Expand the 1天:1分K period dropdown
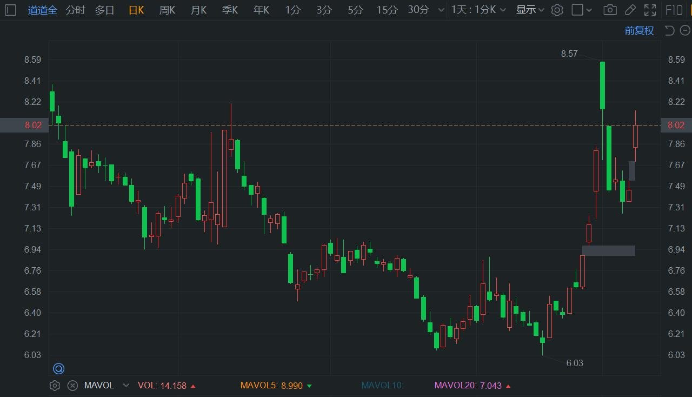This screenshot has height=397, width=692. click(x=478, y=10)
